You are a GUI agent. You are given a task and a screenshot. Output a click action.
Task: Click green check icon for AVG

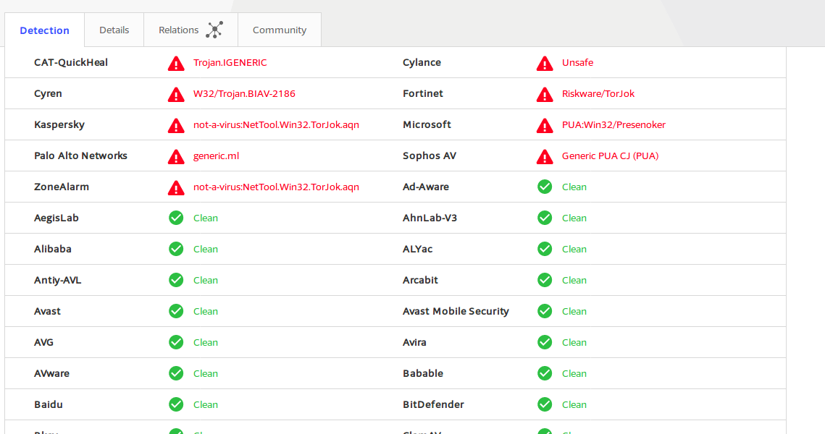tap(176, 342)
